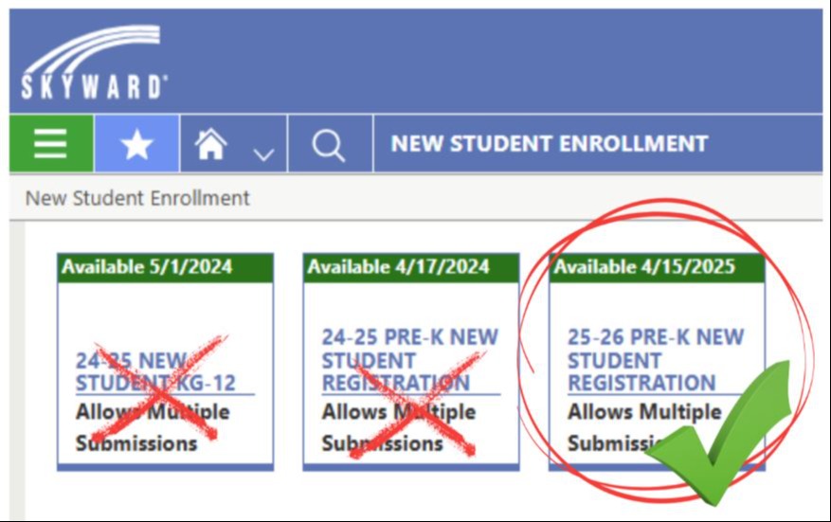Click the Skyward logo
The width and height of the screenshot is (831, 522).
(93, 64)
